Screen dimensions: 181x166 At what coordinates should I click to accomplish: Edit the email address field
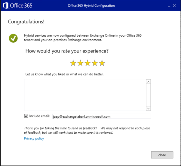coord(101,116)
